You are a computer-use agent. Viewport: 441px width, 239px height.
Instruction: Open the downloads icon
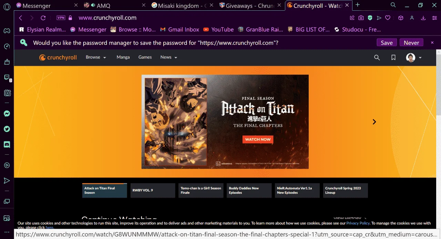click(x=423, y=18)
